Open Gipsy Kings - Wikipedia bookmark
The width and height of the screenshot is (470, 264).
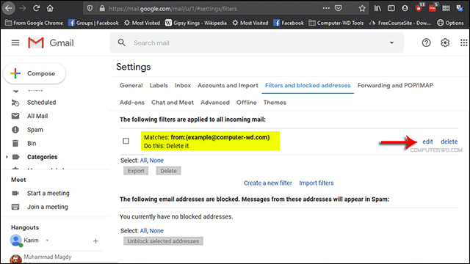(x=196, y=23)
